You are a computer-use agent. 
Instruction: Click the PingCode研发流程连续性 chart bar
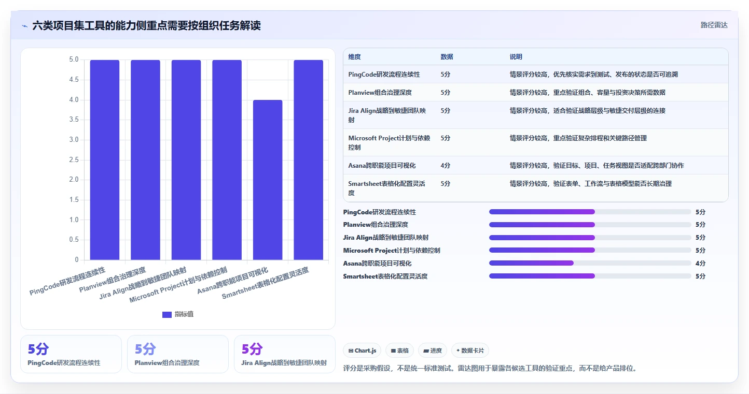click(105, 160)
